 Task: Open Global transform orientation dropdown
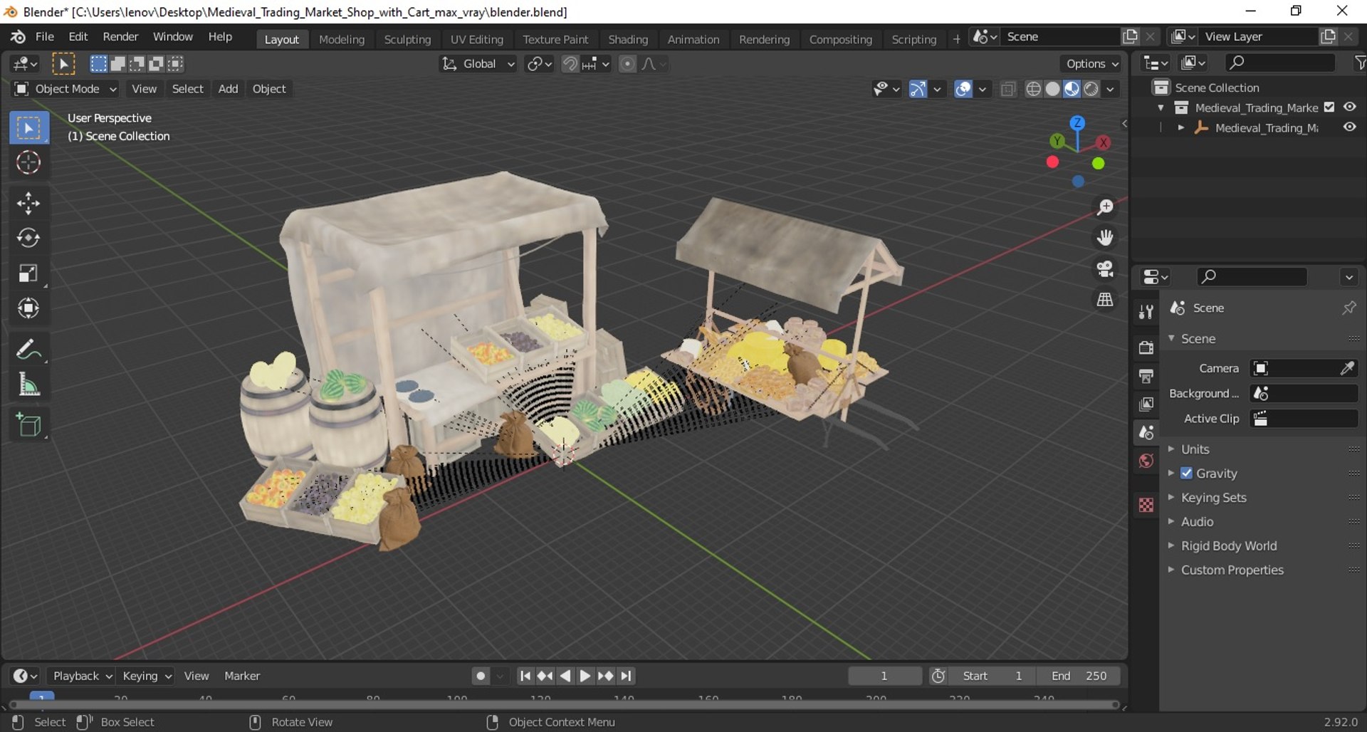[478, 64]
